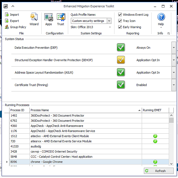The width and height of the screenshot is (178, 178).
Task: Click the Export icon
Action: (x=7, y=21)
